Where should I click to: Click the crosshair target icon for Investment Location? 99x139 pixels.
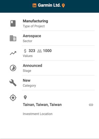coord(13,98)
